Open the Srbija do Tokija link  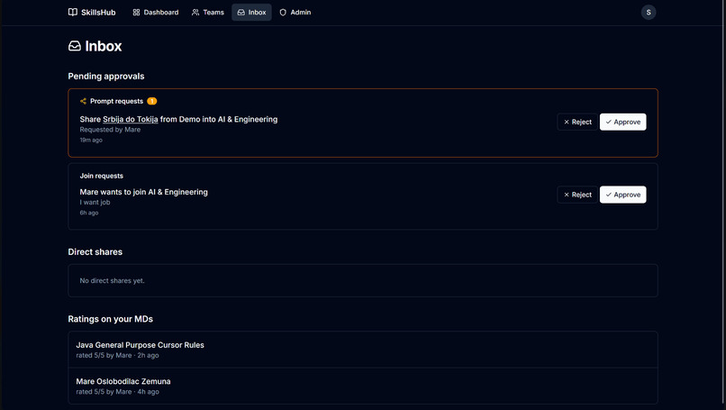click(x=130, y=119)
